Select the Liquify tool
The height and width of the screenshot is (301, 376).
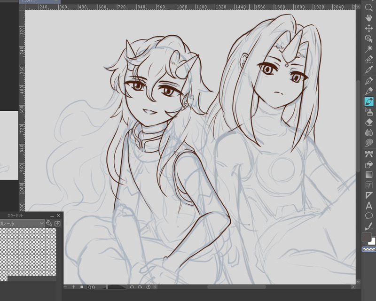pyautogui.click(x=369, y=143)
